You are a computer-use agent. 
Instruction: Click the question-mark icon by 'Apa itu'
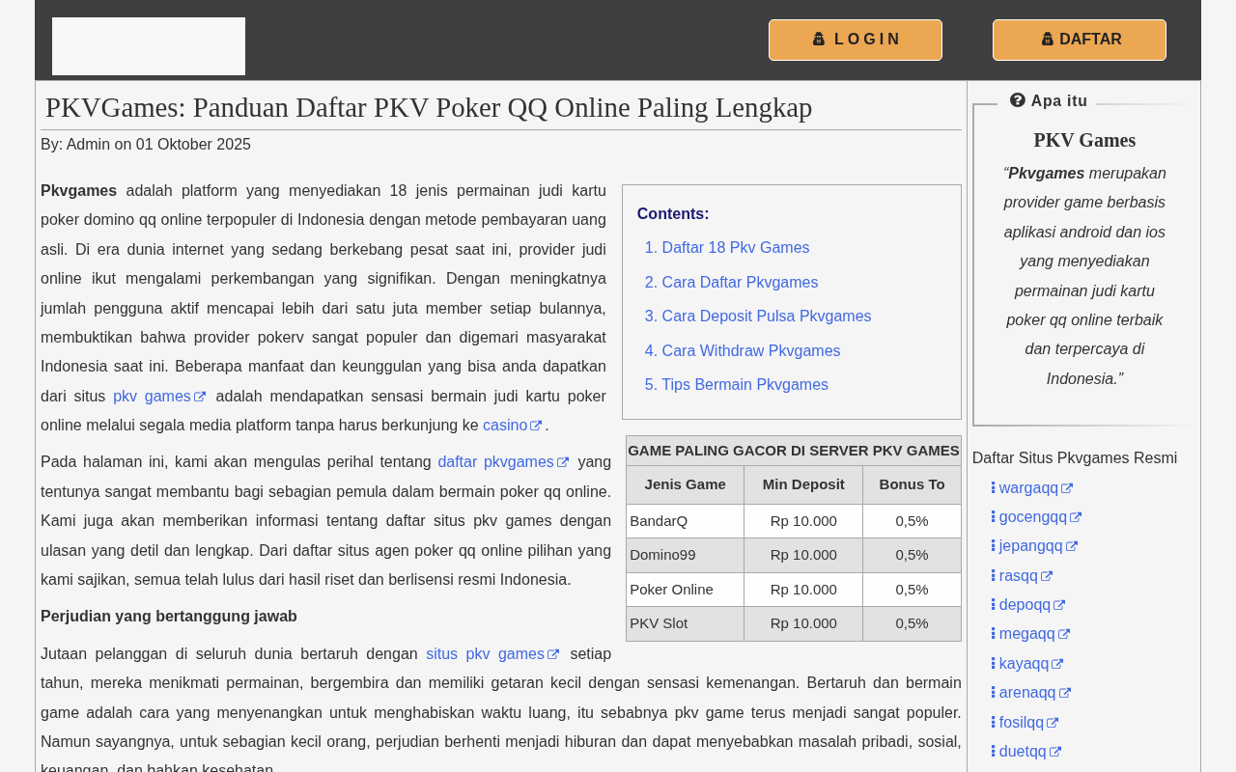click(1018, 100)
